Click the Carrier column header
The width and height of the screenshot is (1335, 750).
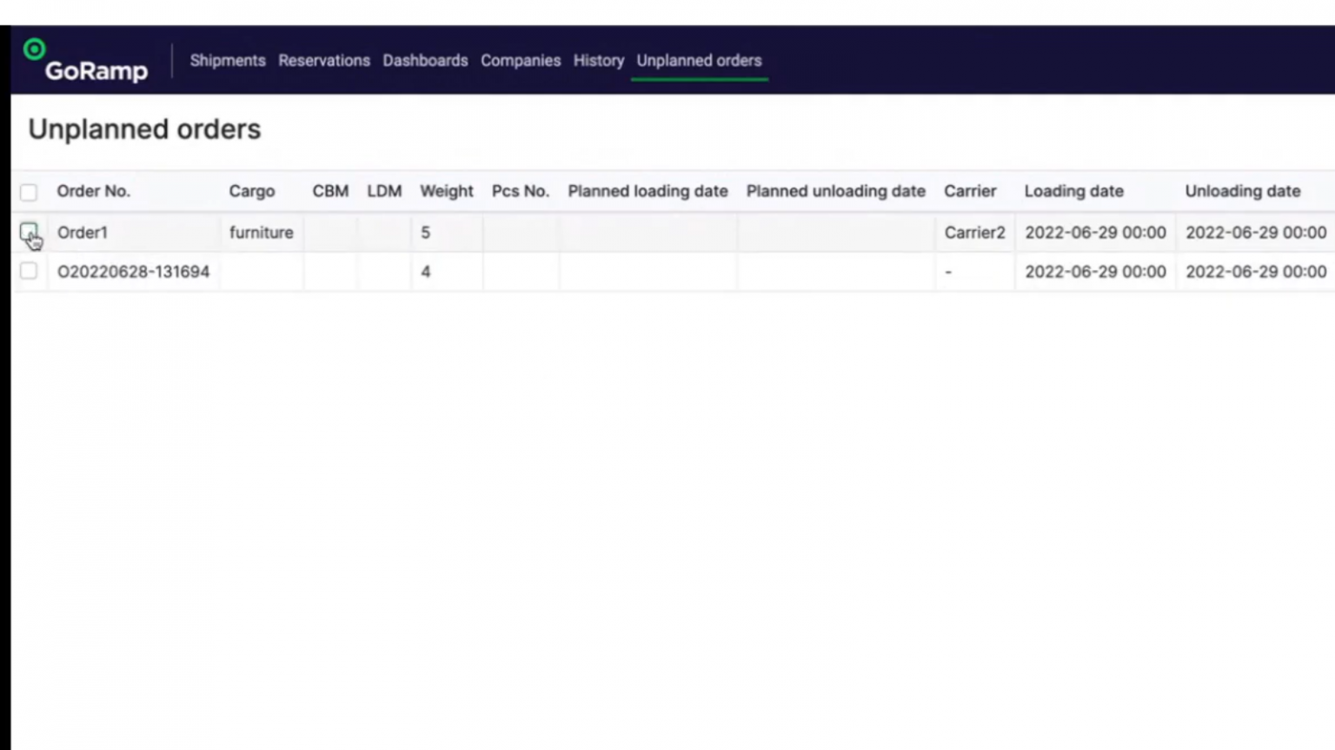(x=970, y=191)
